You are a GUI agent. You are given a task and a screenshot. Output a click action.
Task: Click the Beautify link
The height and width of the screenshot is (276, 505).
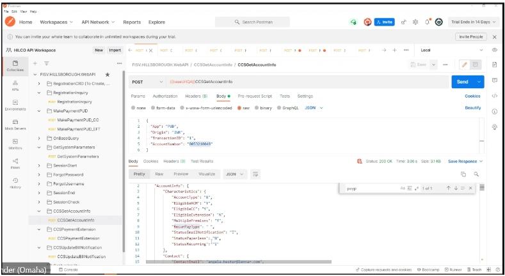pyautogui.click(x=472, y=108)
